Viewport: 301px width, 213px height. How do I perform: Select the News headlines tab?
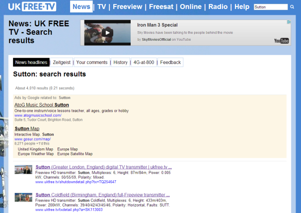[x=31, y=63]
